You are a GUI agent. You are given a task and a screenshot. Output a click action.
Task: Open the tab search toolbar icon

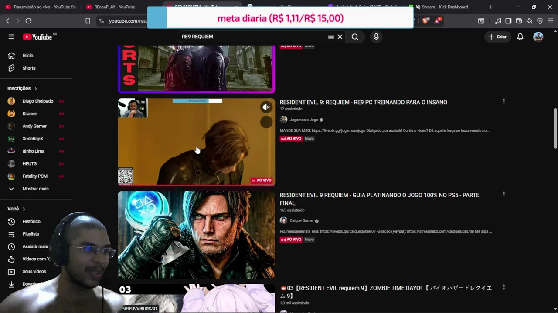481,21
